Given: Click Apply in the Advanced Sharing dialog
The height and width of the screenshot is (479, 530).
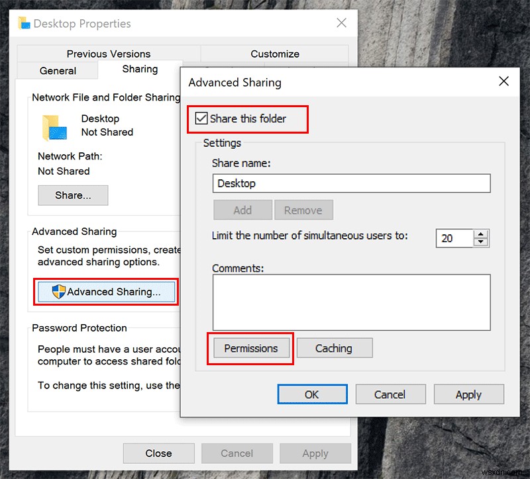Looking at the screenshot, I should [x=468, y=394].
